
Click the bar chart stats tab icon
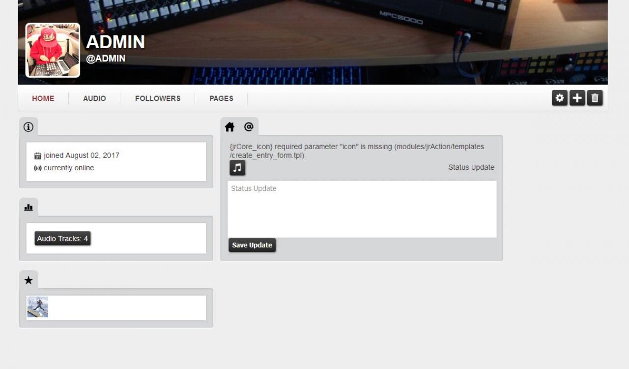(29, 208)
